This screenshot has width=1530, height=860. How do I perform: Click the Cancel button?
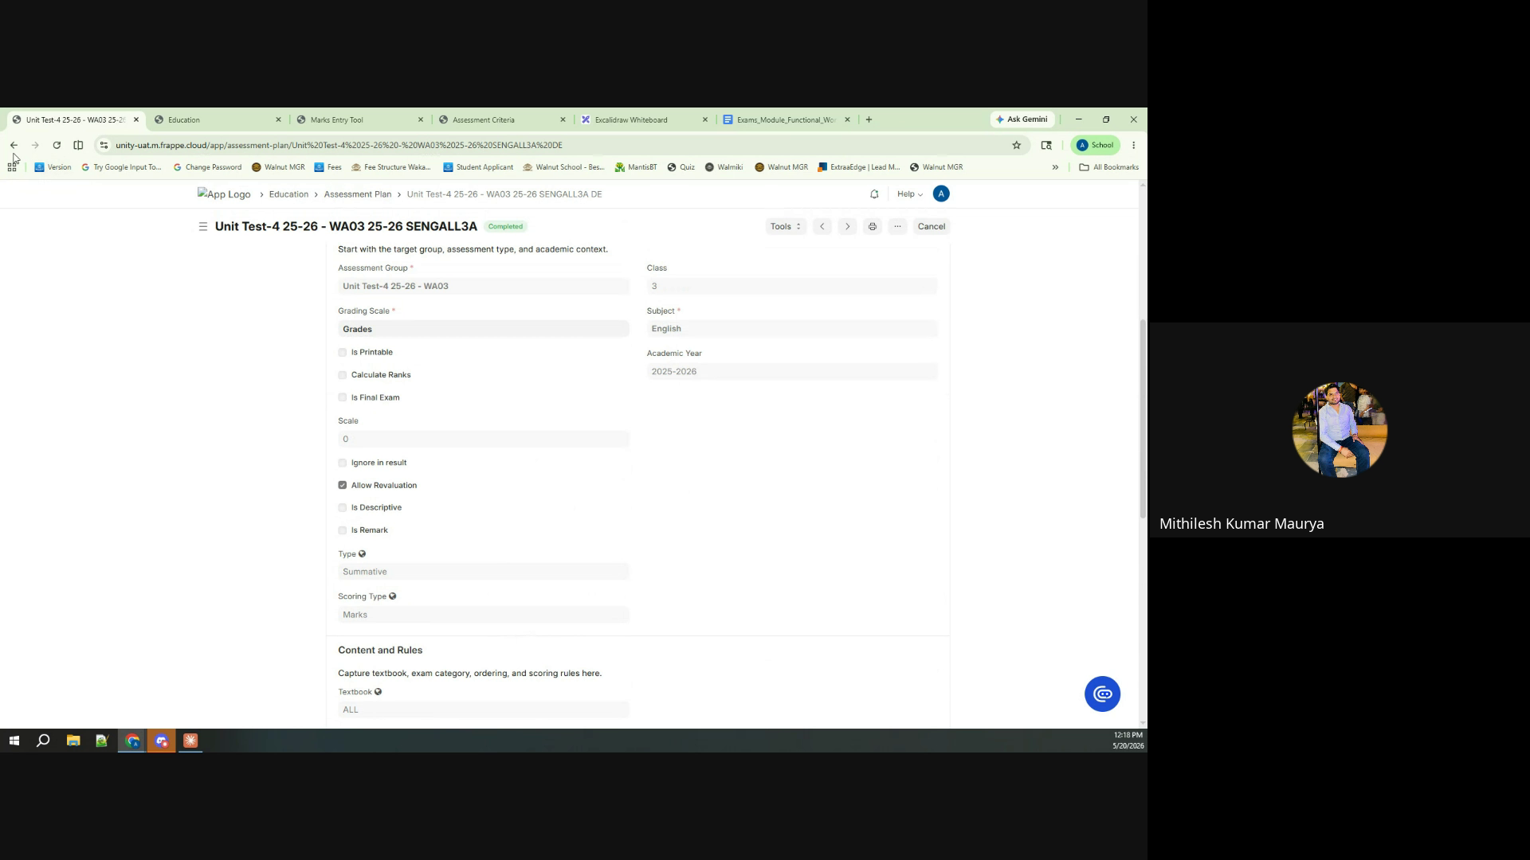pyautogui.click(x=931, y=227)
